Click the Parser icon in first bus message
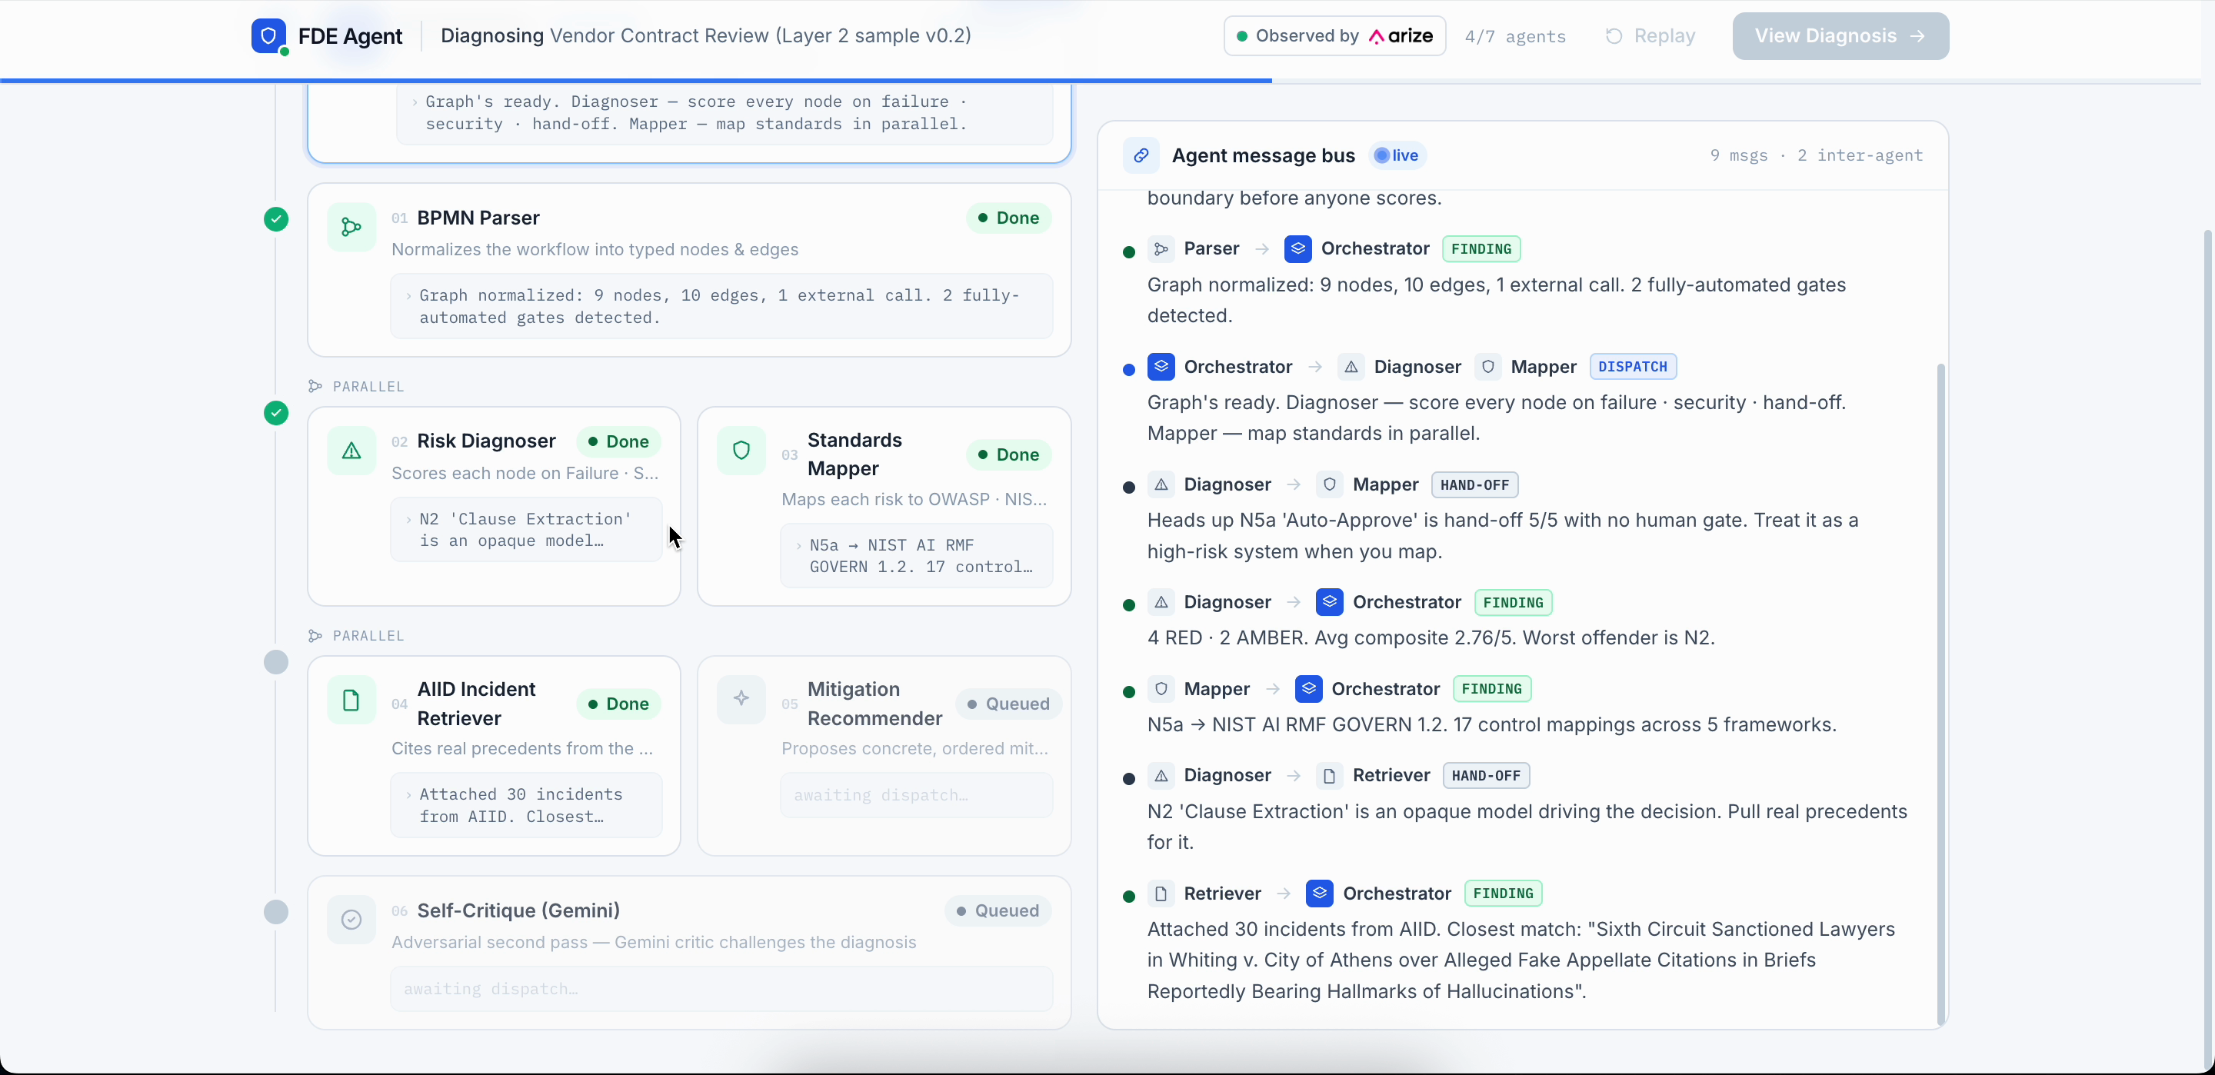This screenshot has width=2215, height=1075. click(x=1161, y=249)
